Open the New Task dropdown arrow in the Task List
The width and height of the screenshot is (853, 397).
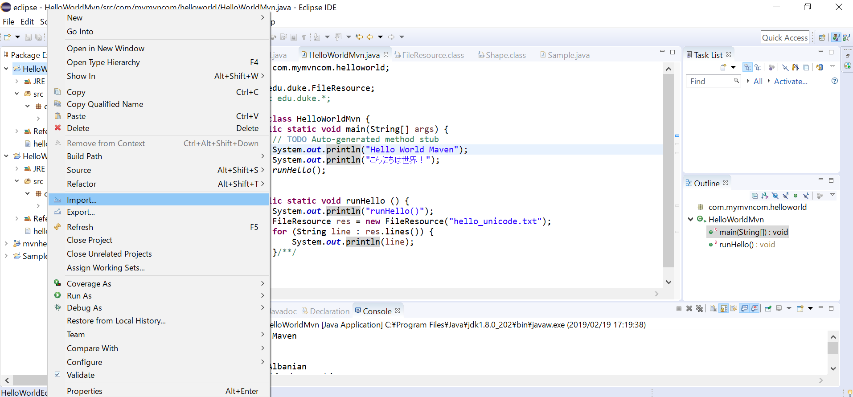[x=733, y=67]
